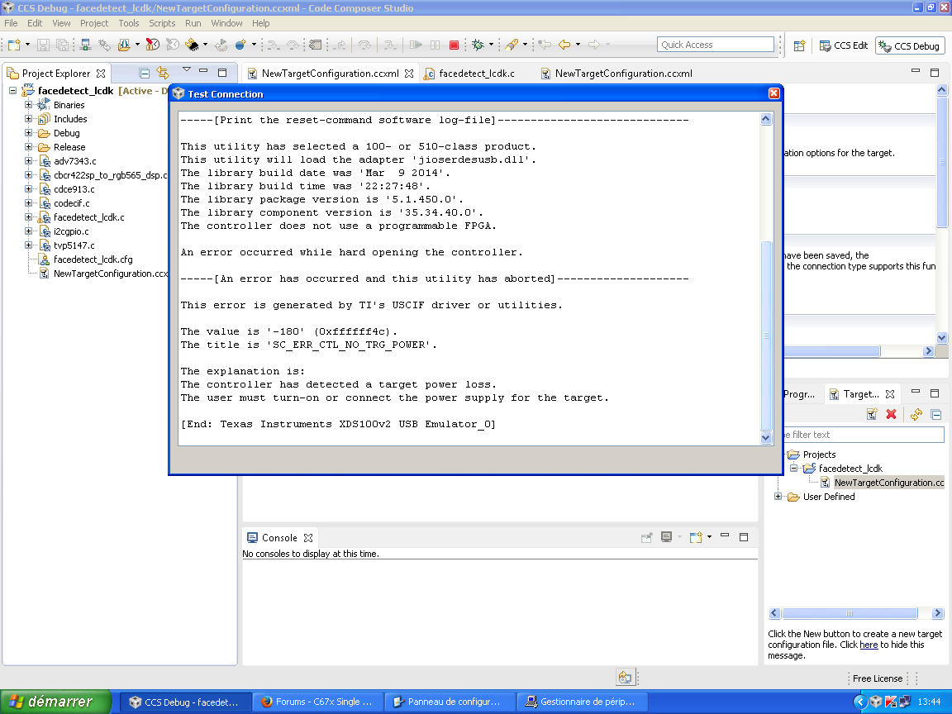The height and width of the screenshot is (714, 952).
Task: Click the New wizard toolbar icon
Action: pos(15,45)
